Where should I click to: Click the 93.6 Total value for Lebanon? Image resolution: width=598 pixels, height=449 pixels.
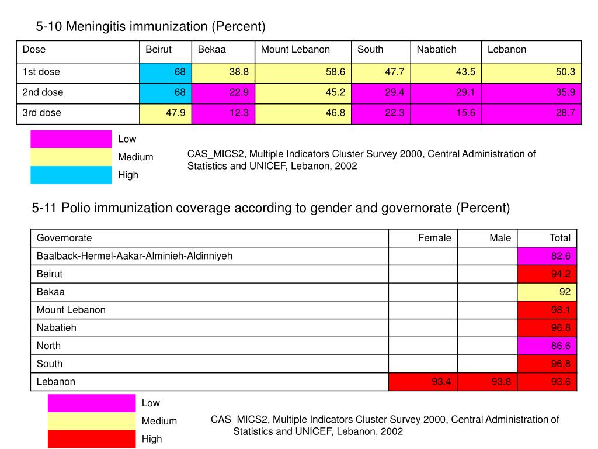[547, 382]
